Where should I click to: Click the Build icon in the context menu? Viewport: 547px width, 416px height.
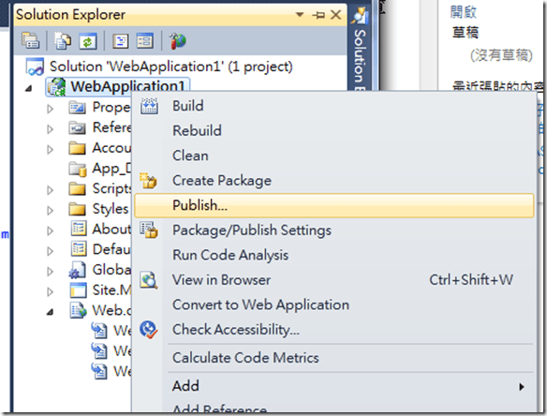point(149,106)
